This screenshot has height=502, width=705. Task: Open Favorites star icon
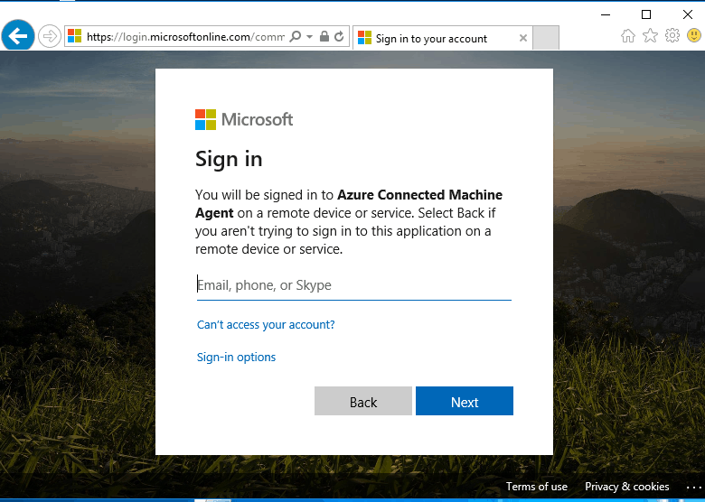coord(650,36)
